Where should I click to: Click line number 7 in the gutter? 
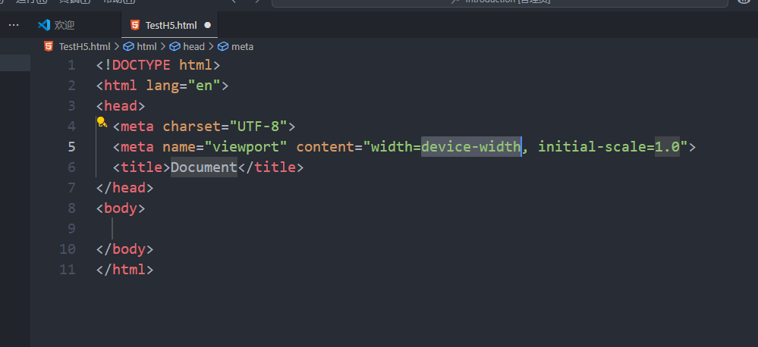click(71, 188)
